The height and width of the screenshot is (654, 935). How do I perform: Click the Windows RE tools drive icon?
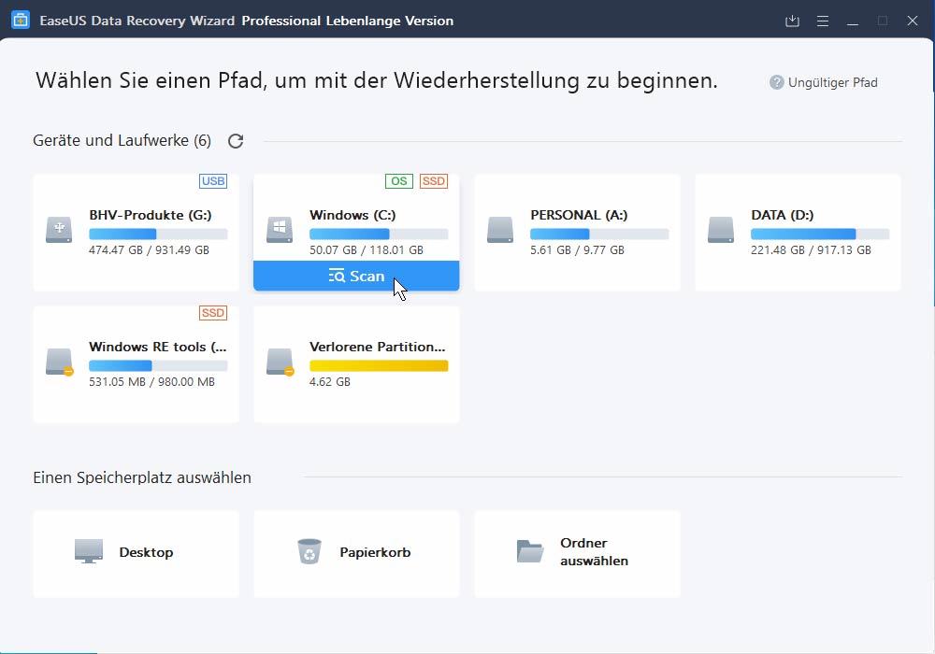click(x=59, y=362)
